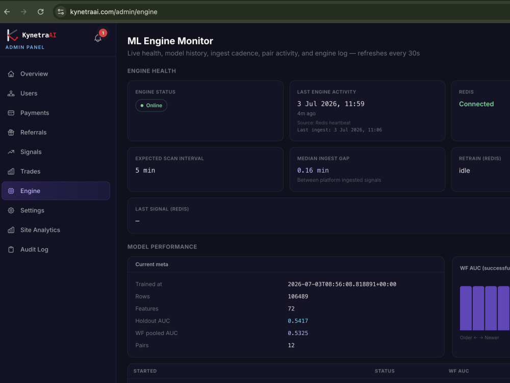Click the STATUS column header
This screenshot has width=510, height=383.
pyautogui.click(x=385, y=371)
